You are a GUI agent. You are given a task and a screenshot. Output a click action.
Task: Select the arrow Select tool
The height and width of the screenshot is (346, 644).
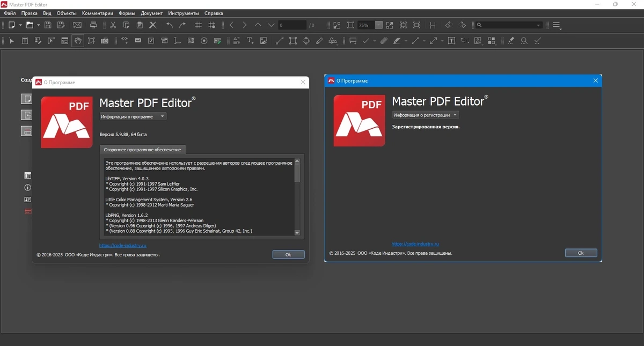pos(12,41)
